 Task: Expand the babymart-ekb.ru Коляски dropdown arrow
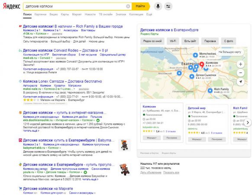[60, 148]
